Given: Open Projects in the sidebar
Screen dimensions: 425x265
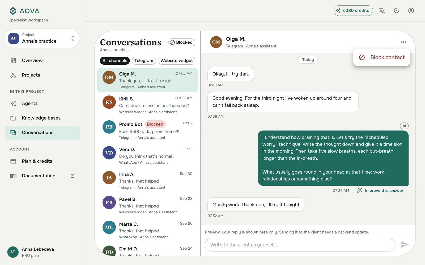Looking at the screenshot, I should pyautogui.click(x=42, y=75).
